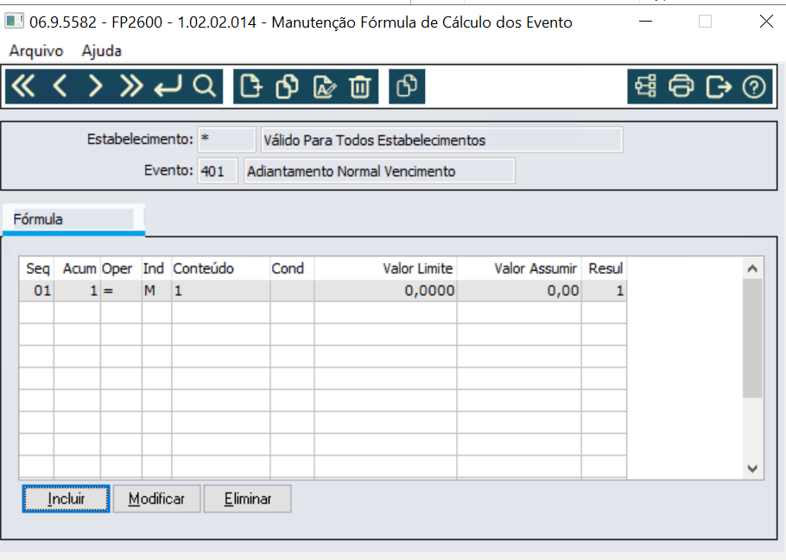786x560 pixels.
Task: Open the Ajuda menu
Action: 101,51
